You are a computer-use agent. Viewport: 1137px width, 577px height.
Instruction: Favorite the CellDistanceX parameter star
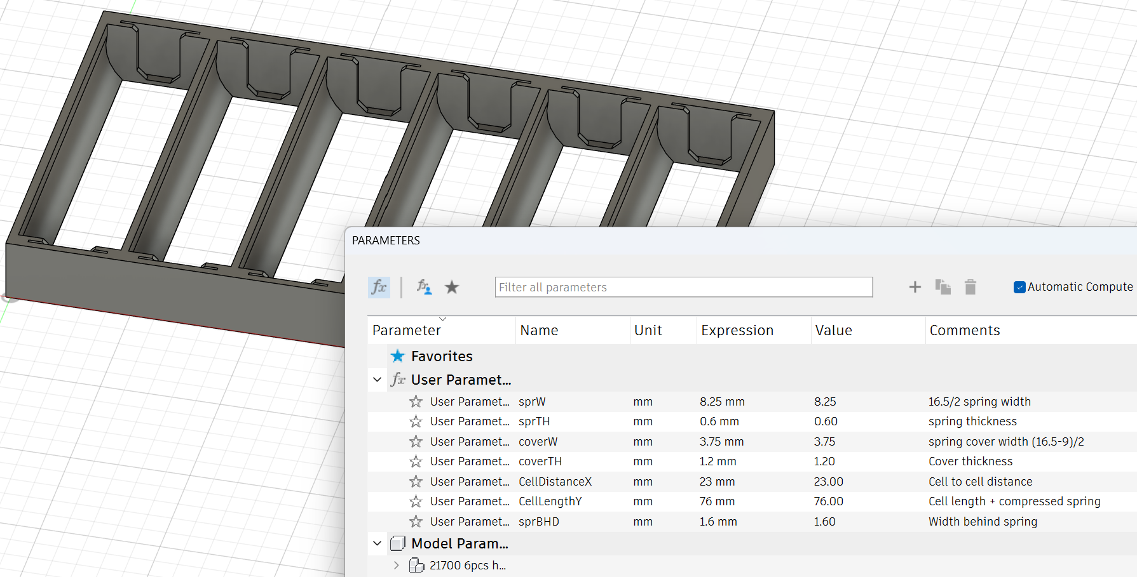coord(416,481)
